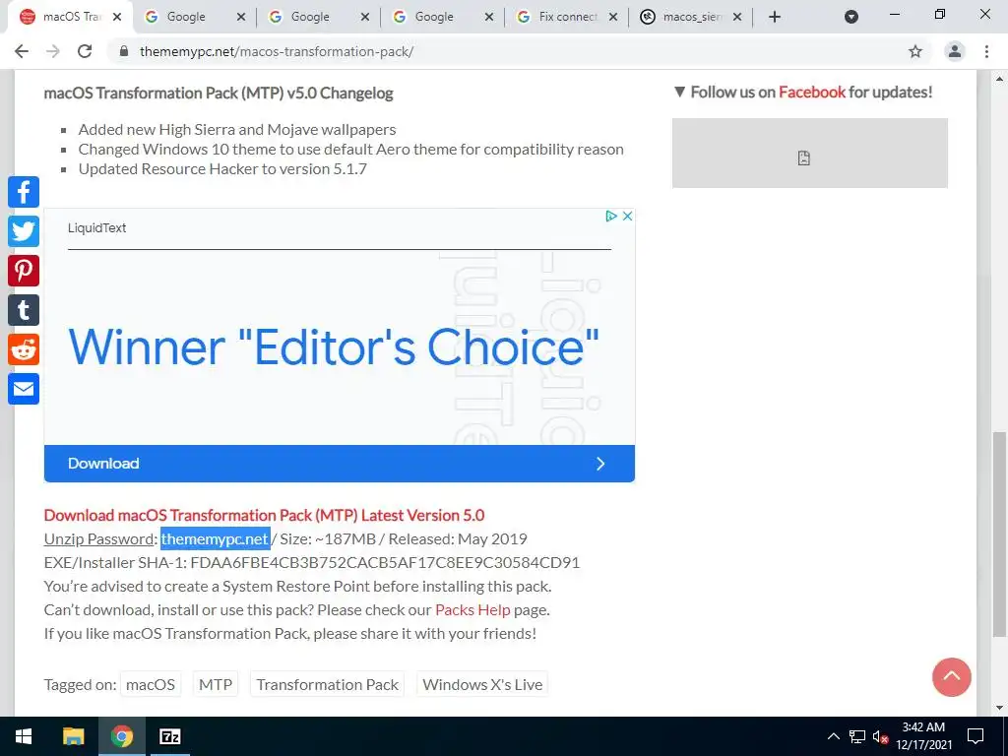Share page via Tumblr sidebar icon
The width and height of the screenshot is (1008, 756).
click(24, 310)
